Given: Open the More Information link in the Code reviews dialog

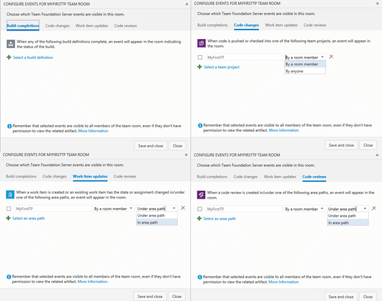Looking at the screenshot, I should [284, 282].
